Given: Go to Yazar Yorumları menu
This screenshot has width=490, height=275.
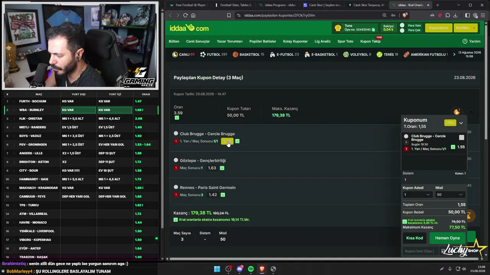Looking at the screenshot, I should [x=230, y=41].
